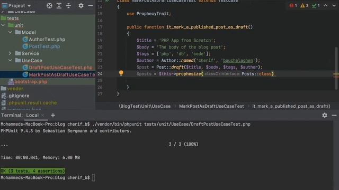
Task: Open the Project panel settings gear
Action: 81,6
